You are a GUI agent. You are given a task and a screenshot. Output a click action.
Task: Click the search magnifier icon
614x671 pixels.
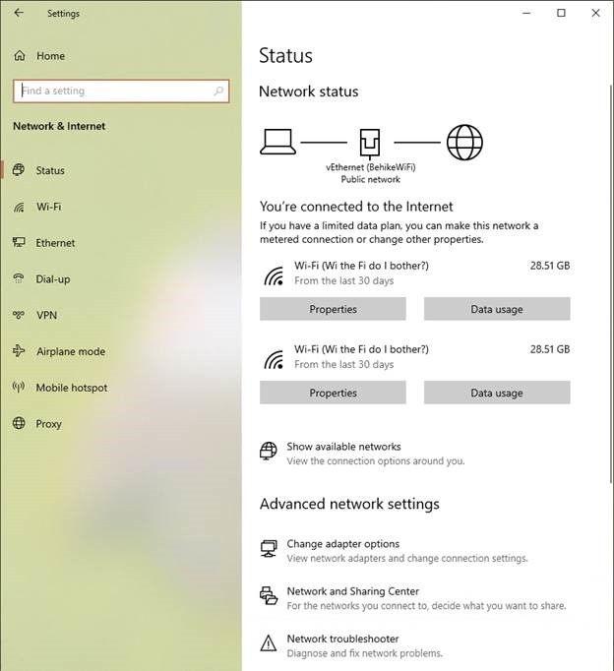pos(218,91)
